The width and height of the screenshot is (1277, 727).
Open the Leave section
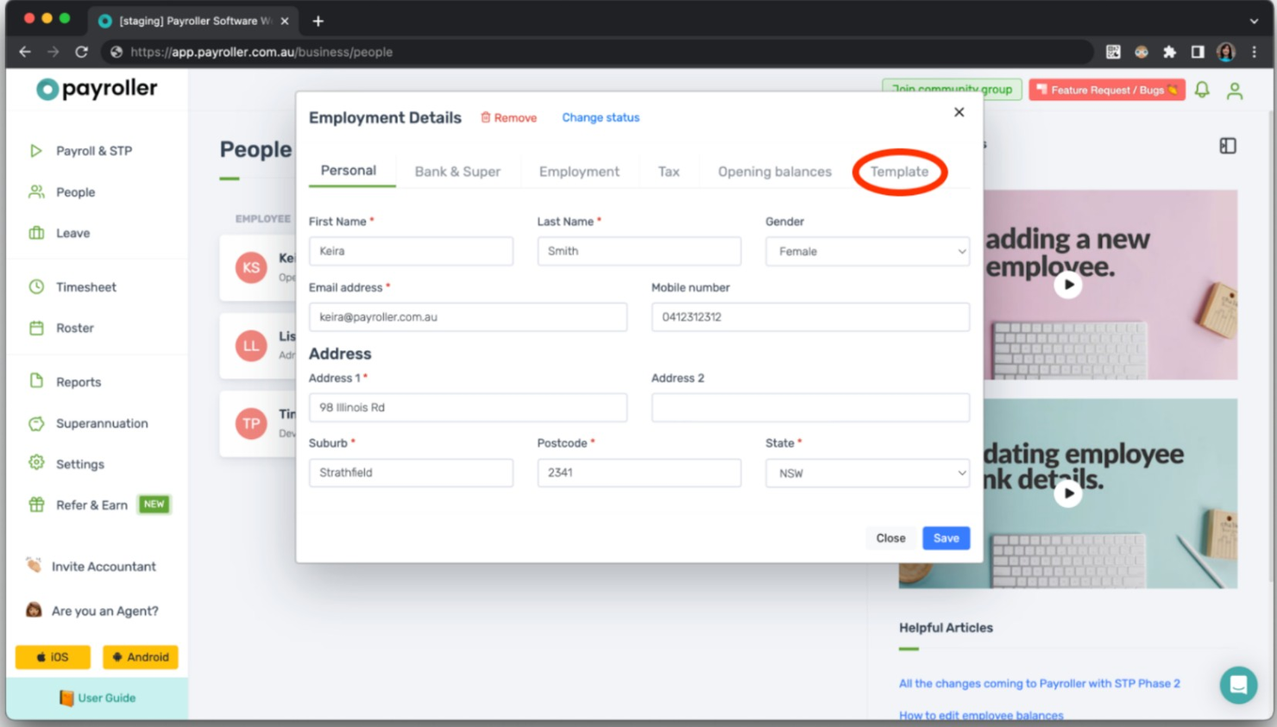point(72,233)
